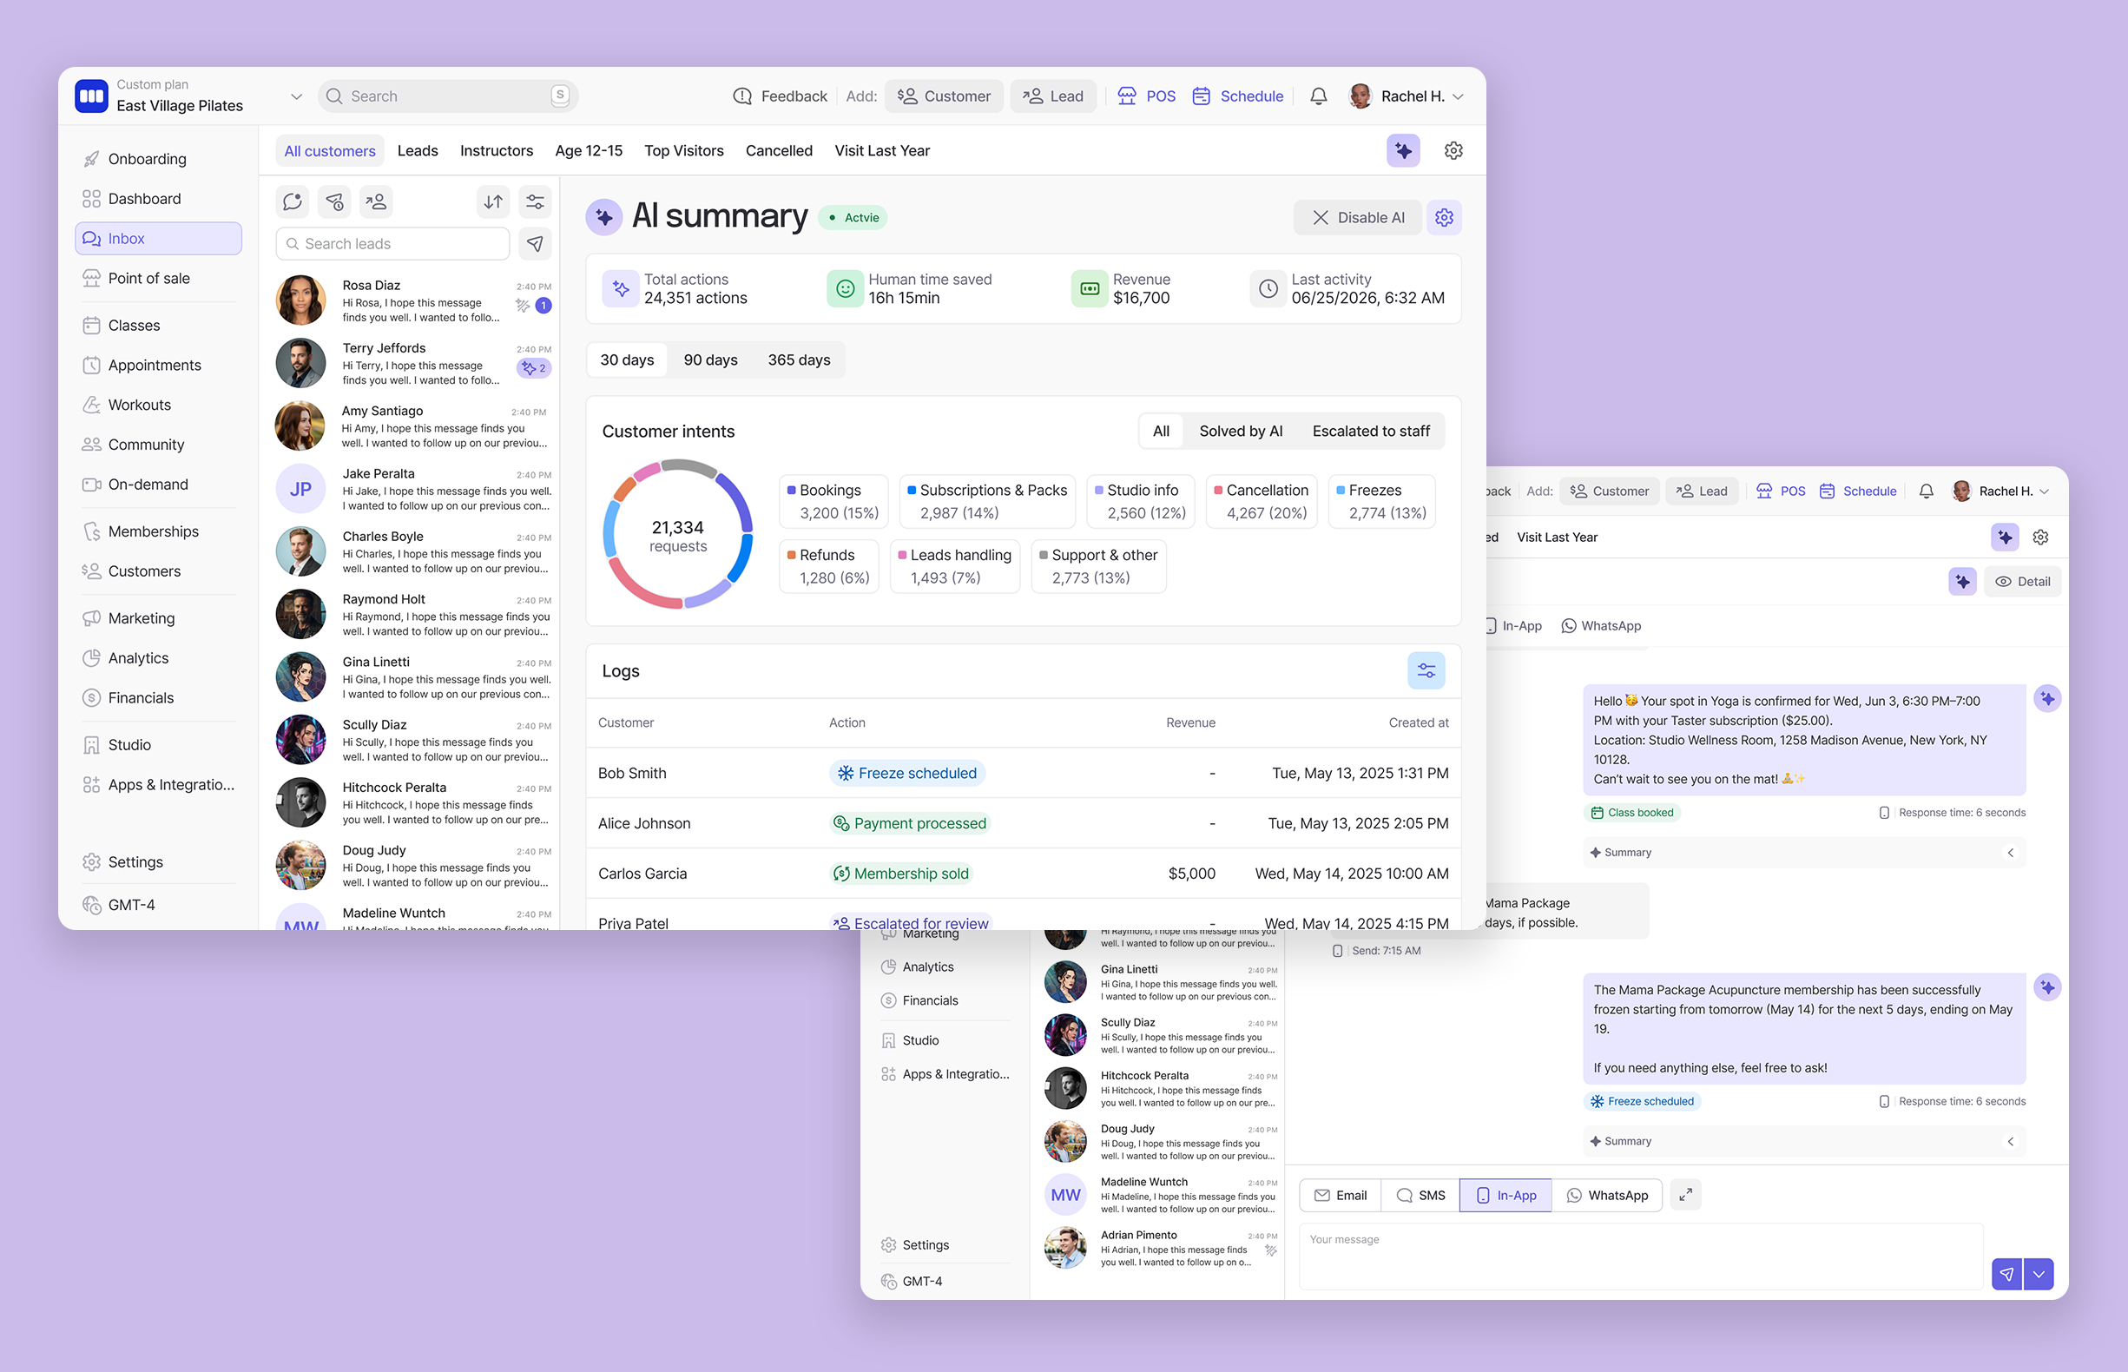Screen dimensions: 2128x1372
Task: Switch to the Instructors tab
Action: tap(496, 150)
